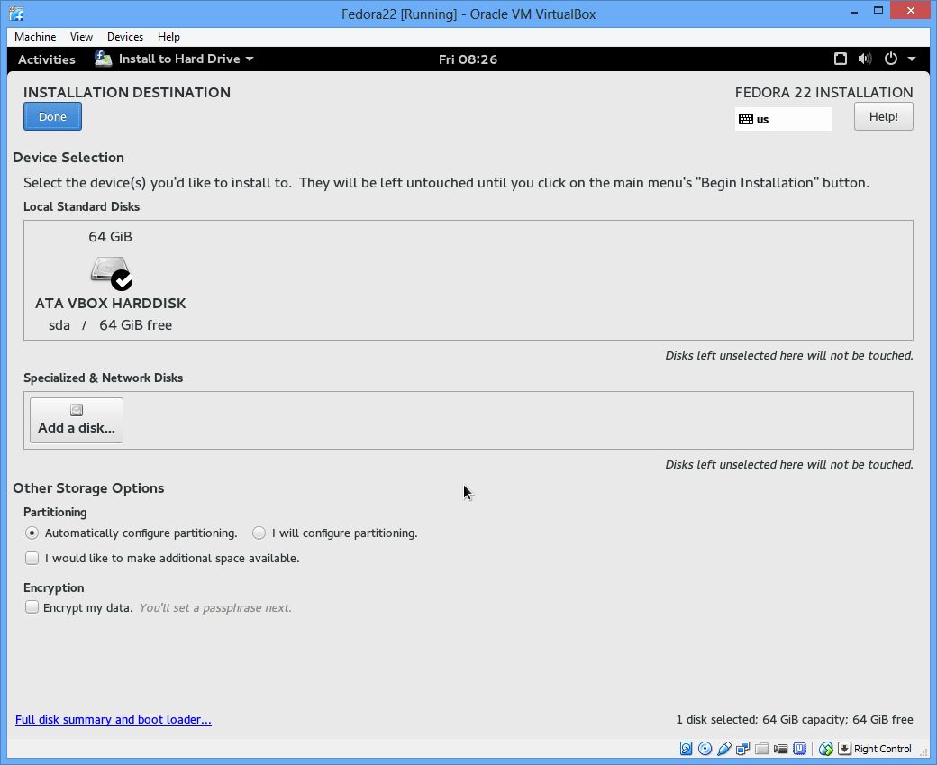Screen dimensions: 937x765
Task: Open the Devices menu
Action: [125, 36]
